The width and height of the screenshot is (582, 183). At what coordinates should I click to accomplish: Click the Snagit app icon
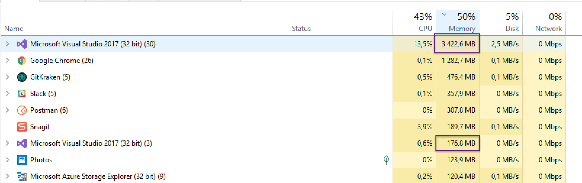pos(22,127)
